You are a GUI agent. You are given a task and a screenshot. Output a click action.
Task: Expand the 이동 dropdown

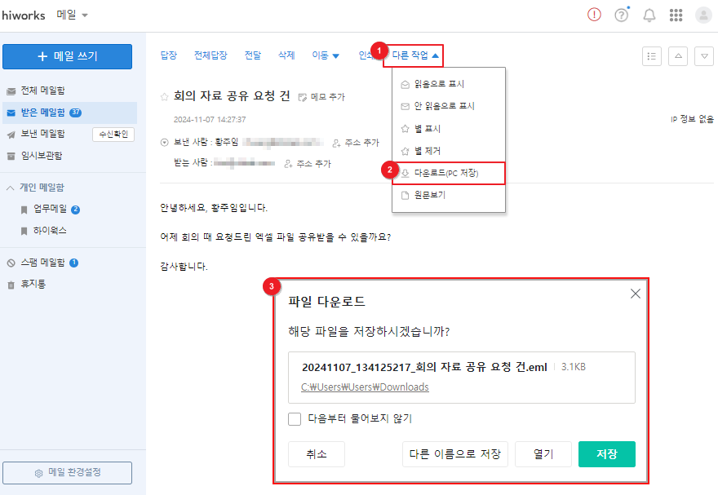(x=326, y=55)
